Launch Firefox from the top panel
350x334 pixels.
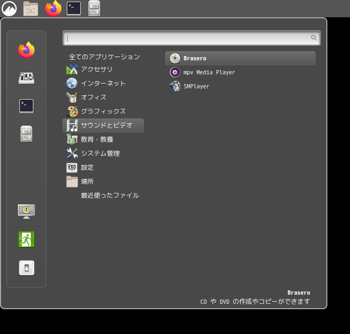pos(53,9)
